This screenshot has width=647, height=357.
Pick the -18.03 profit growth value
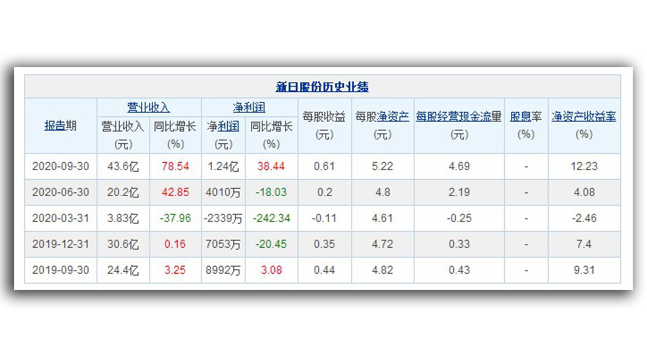[271, 192]
